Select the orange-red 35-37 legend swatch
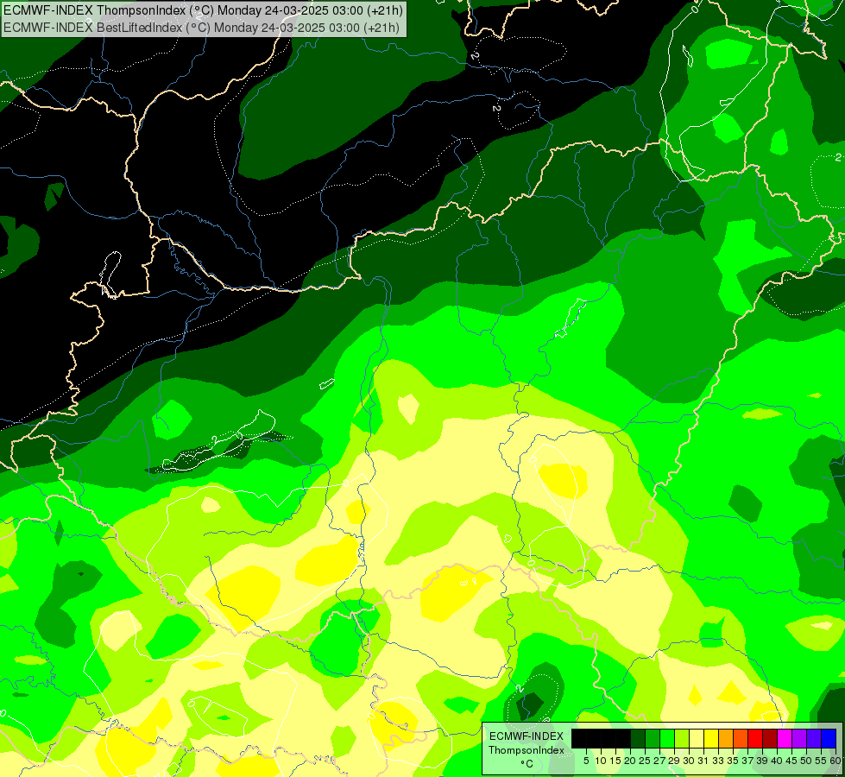This screenshot has width=845, height=777. click(741, 738)
